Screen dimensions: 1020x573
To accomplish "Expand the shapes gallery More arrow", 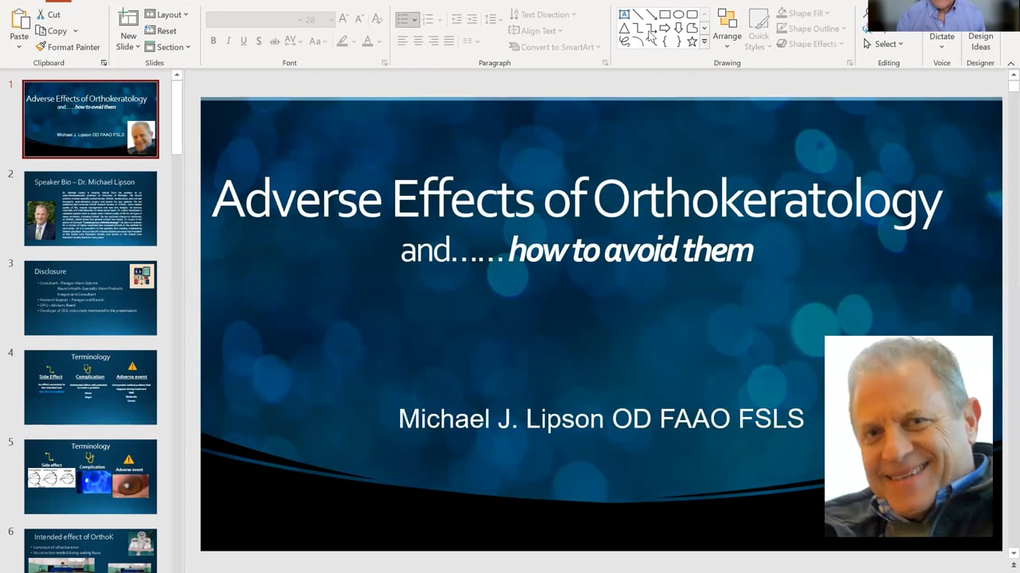I will 704,41.
